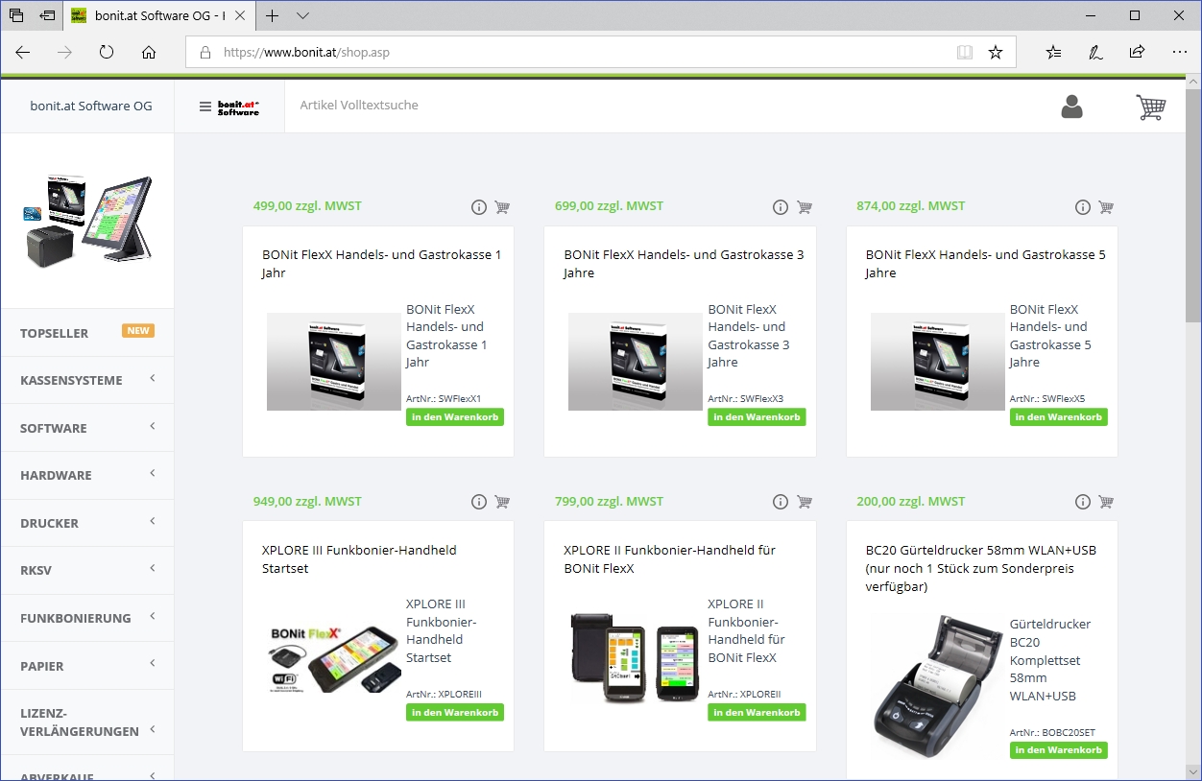Expand the RKSV category
This screenshot has width=1202, height=781.
(x=87, y=570)
